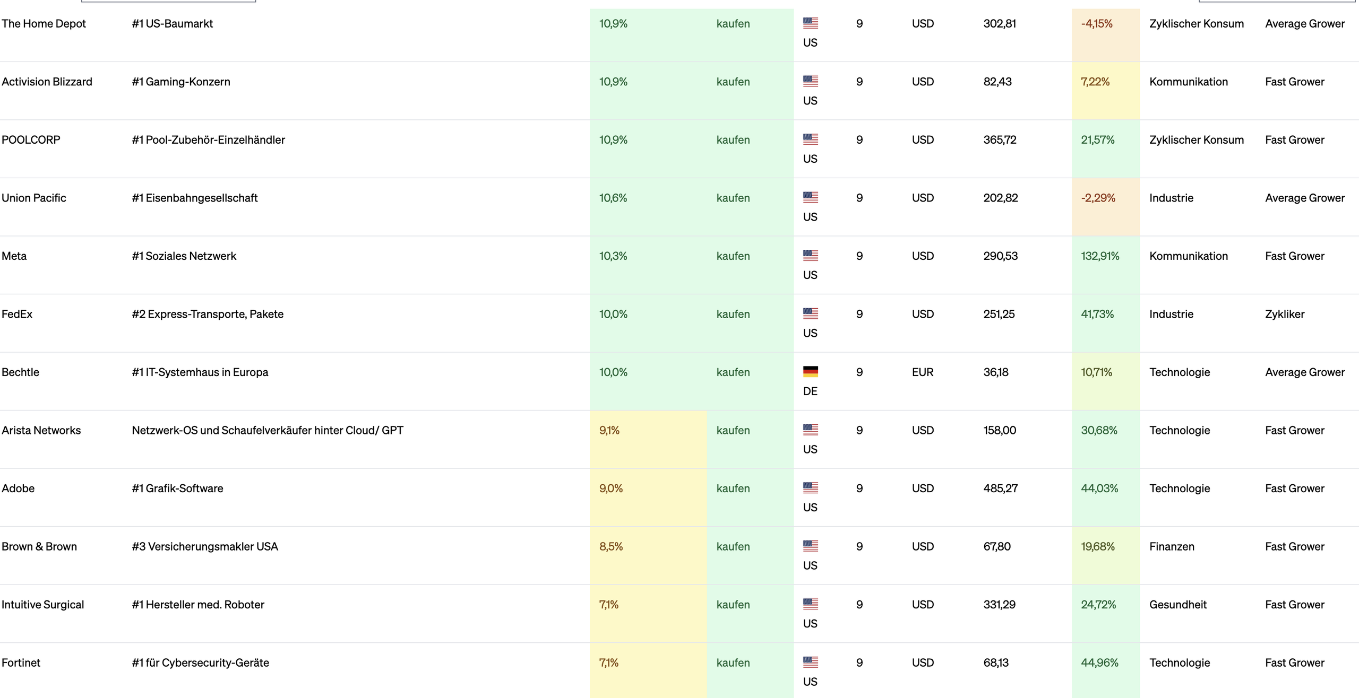The height and width of the screenshot is (698, 1359).
Task: Click the US flag next to Meta
Action: pos(810,255)
